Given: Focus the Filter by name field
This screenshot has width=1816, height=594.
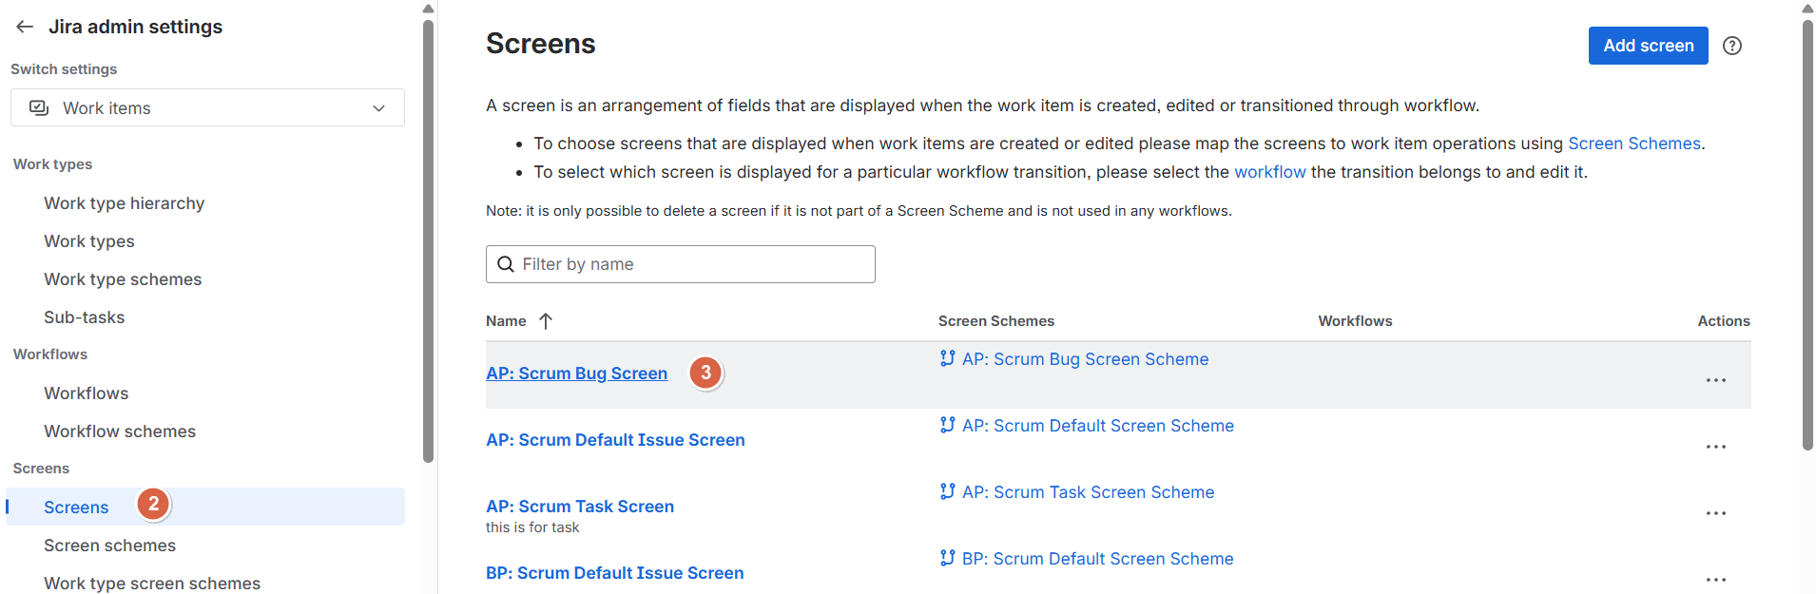Looking at the screenshot, I should coord(681,264).
